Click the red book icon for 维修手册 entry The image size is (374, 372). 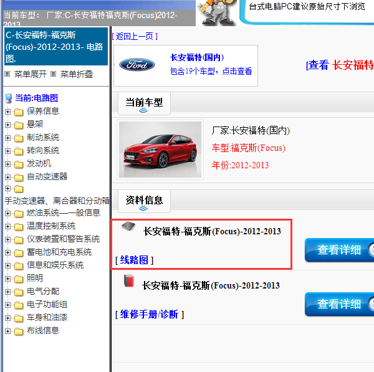point(129,280)
